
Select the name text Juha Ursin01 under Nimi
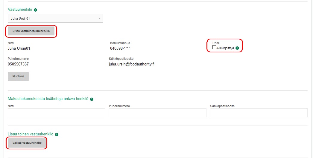(x=19, y=49)
